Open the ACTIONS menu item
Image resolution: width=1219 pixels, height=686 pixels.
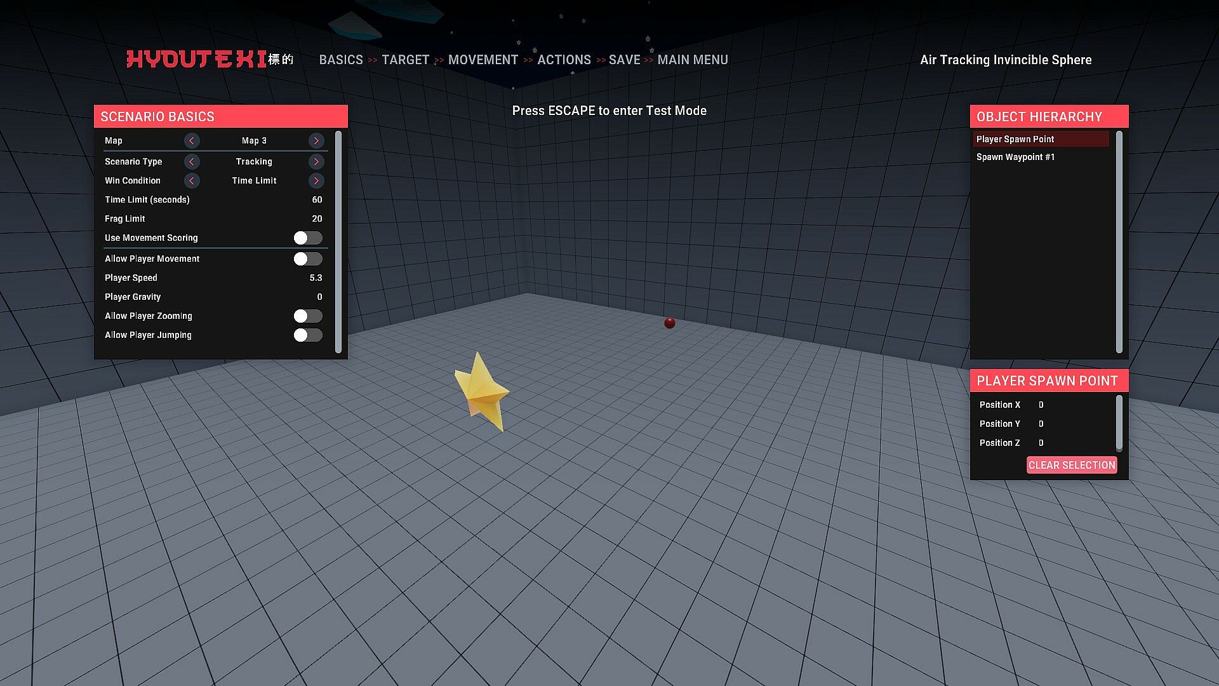point(564,60)
